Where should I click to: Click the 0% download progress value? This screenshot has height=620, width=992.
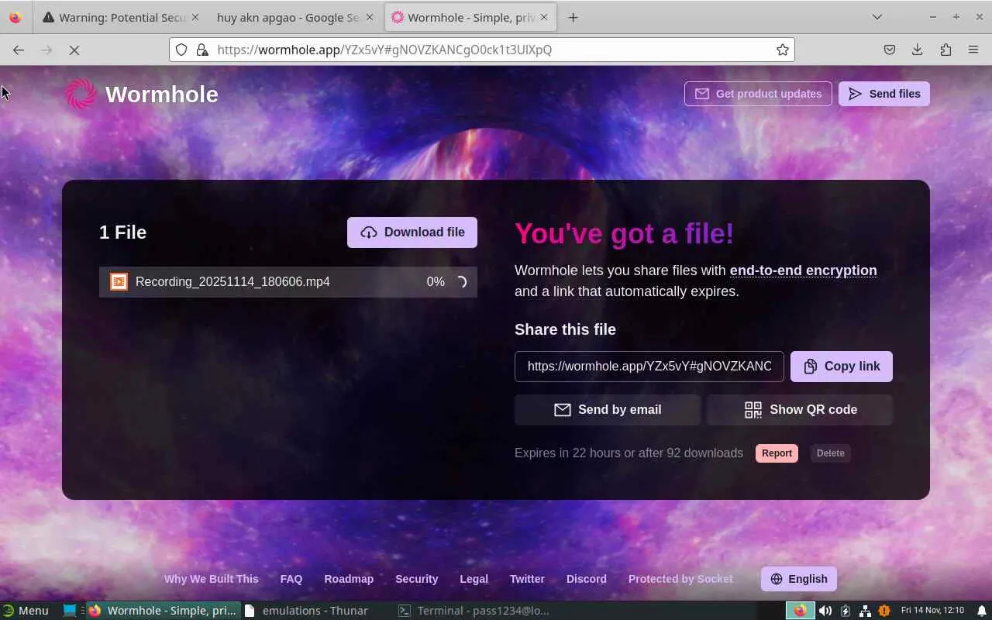pyautogui.click(x=436, y=281)
